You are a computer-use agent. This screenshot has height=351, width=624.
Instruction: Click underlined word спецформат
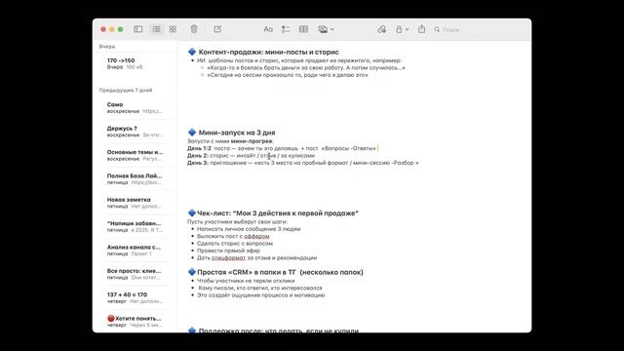228,257
